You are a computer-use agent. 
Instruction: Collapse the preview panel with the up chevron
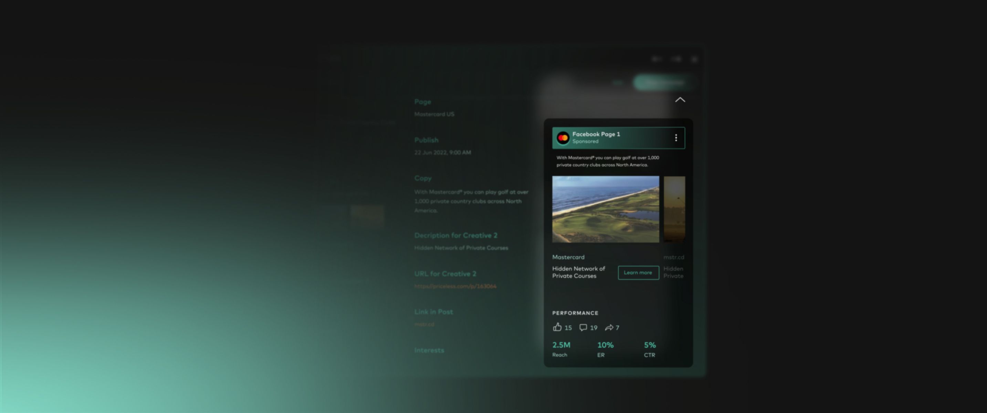pyautogui.click(x=680, y=99)
